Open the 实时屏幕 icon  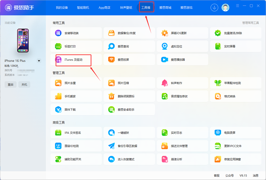coord(218,46)
